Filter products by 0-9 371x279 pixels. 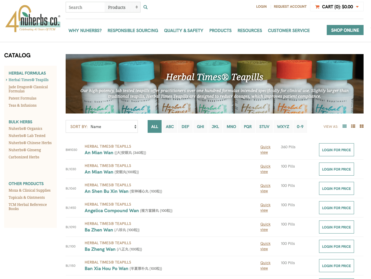300,127
